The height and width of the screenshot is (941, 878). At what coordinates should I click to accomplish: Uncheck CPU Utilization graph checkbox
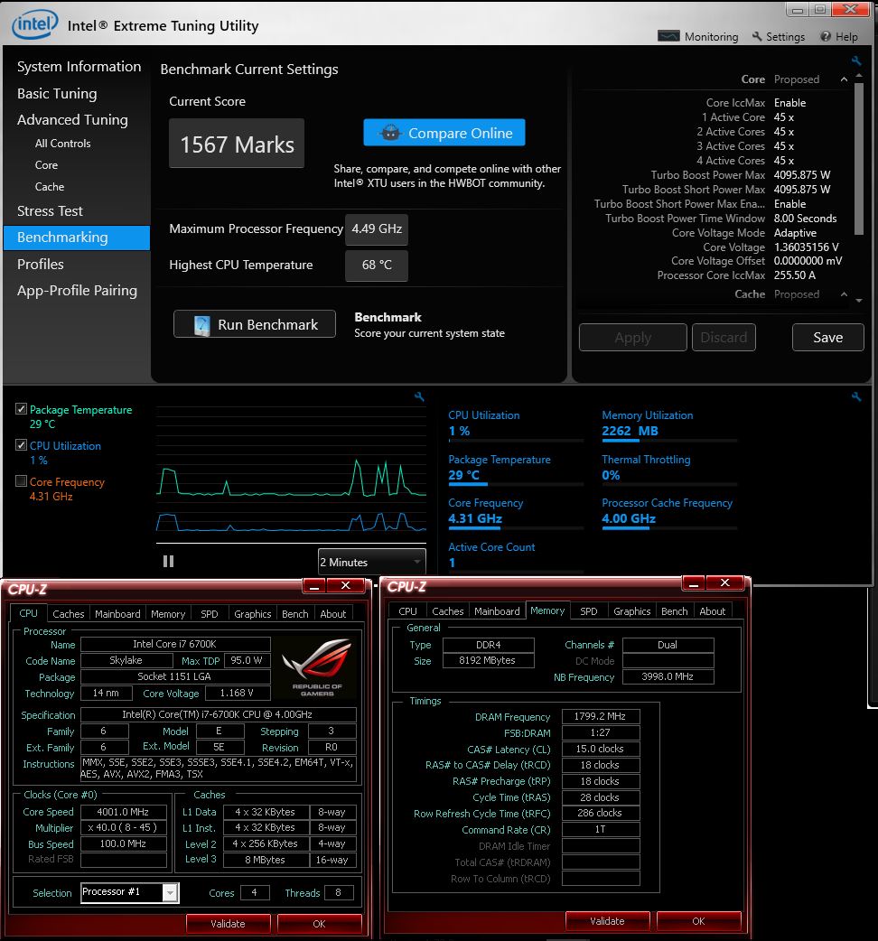[x=21, y=445]
